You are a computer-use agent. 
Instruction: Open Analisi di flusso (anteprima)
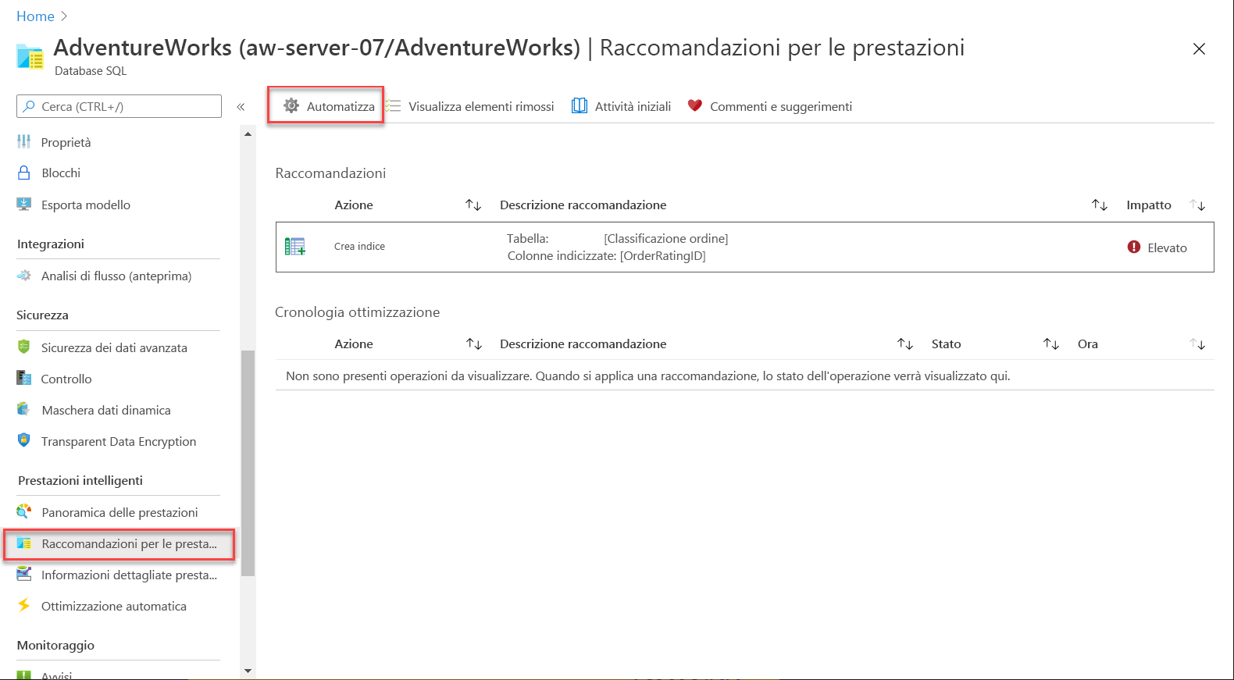[117, 276]
